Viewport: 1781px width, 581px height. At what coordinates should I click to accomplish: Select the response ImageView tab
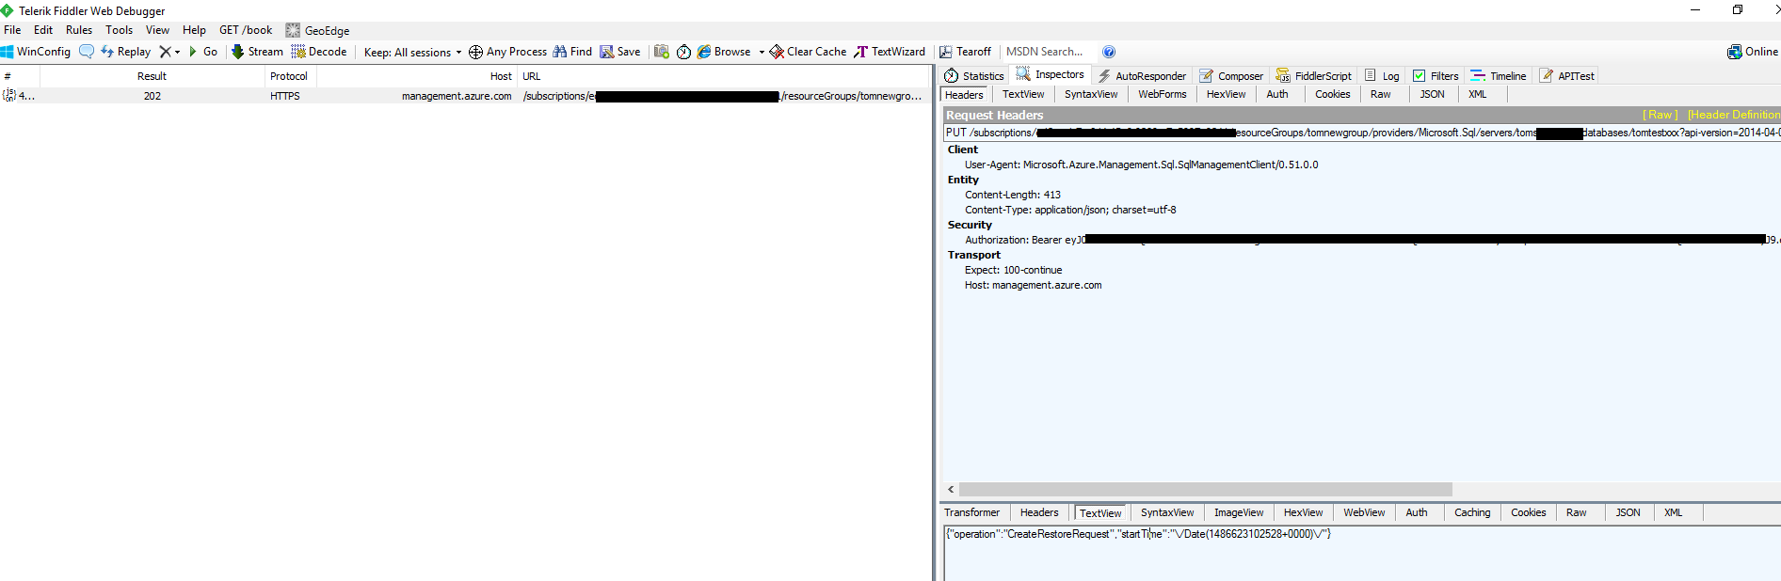pos(1239,512)
